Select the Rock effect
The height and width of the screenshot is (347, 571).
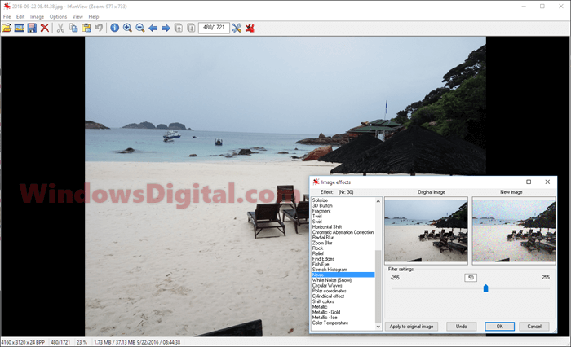tap(317, 248)
